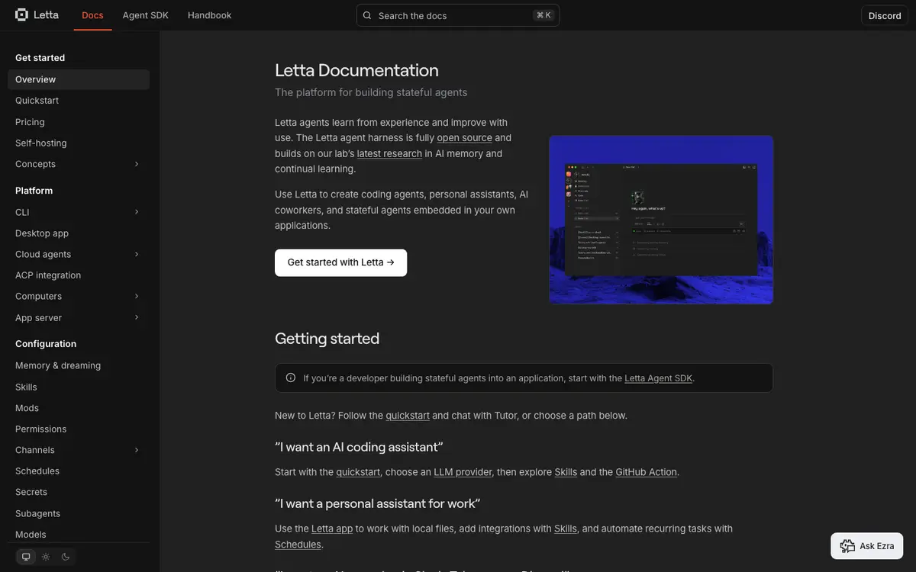916x572 pixels.
Task: Expand the Computers section chevron
Action: point(137,296)
